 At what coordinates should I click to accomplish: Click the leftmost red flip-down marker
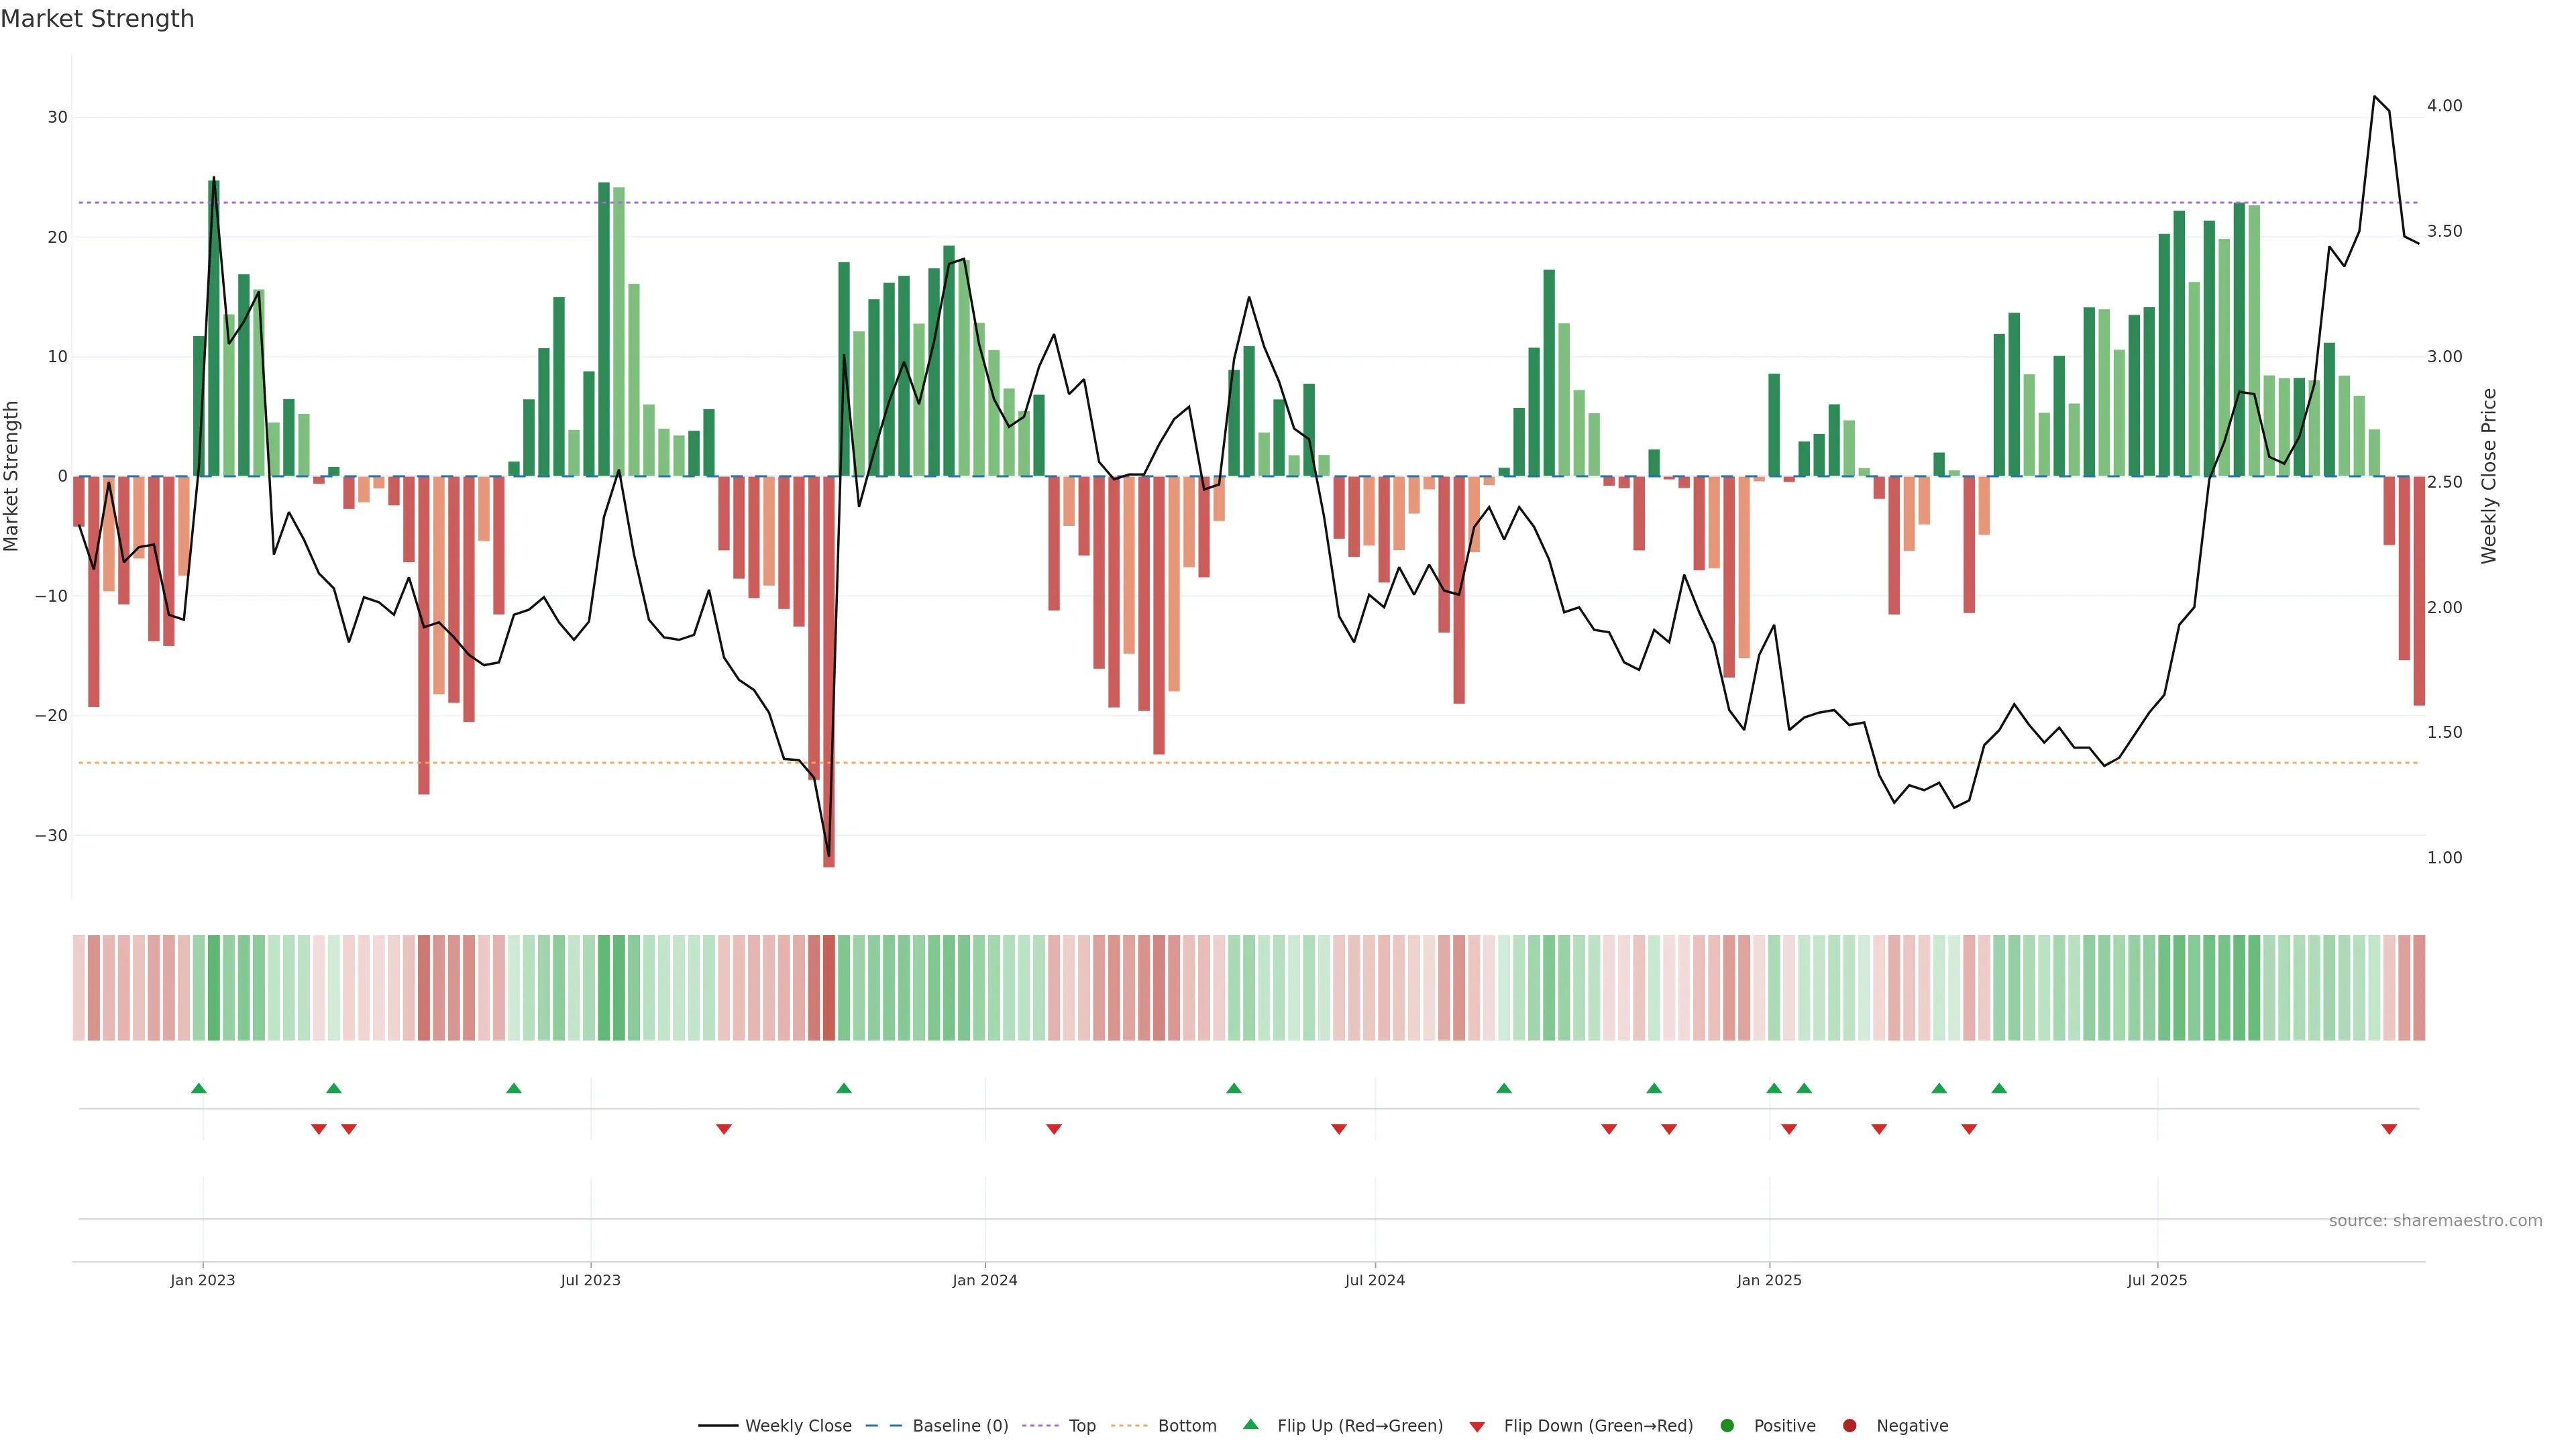pos(319,1129)
